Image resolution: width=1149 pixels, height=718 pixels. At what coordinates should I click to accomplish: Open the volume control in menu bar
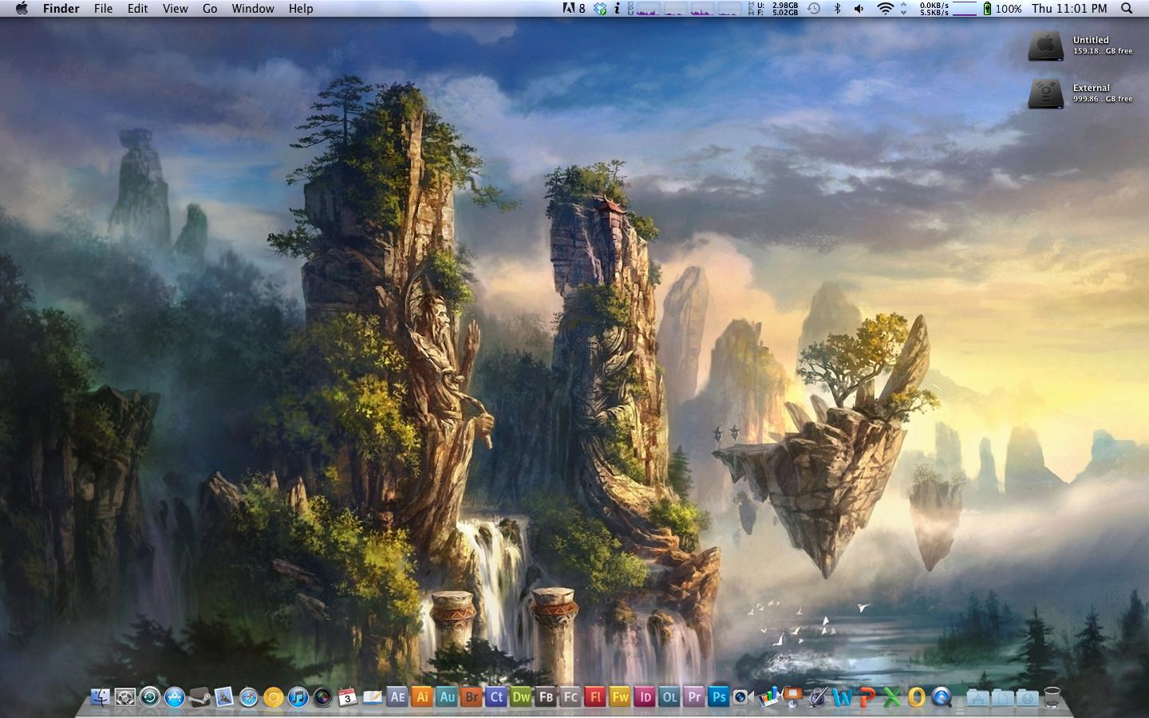(859, 9)
